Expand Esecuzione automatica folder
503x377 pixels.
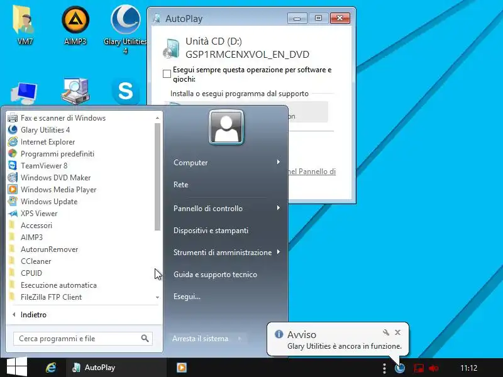click(53, 285)
